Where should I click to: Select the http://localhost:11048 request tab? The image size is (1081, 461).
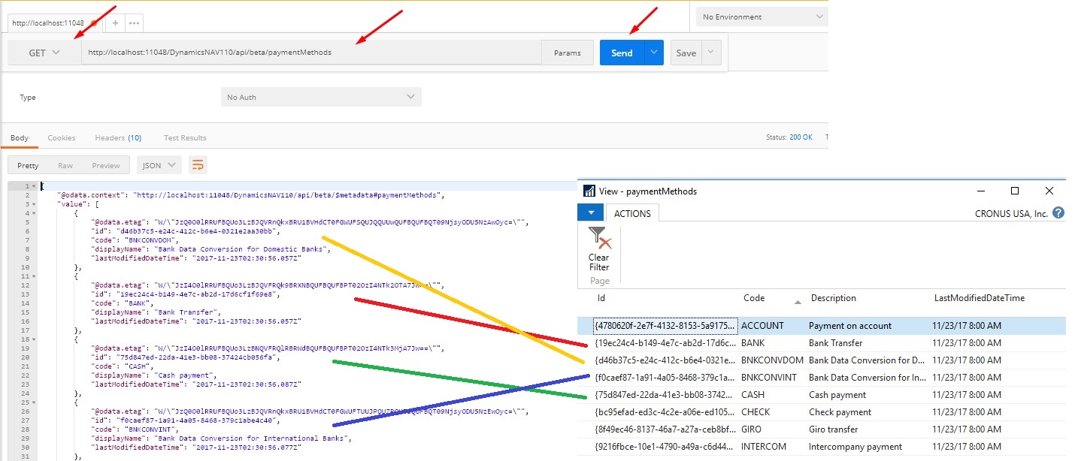tap(56, 23)
